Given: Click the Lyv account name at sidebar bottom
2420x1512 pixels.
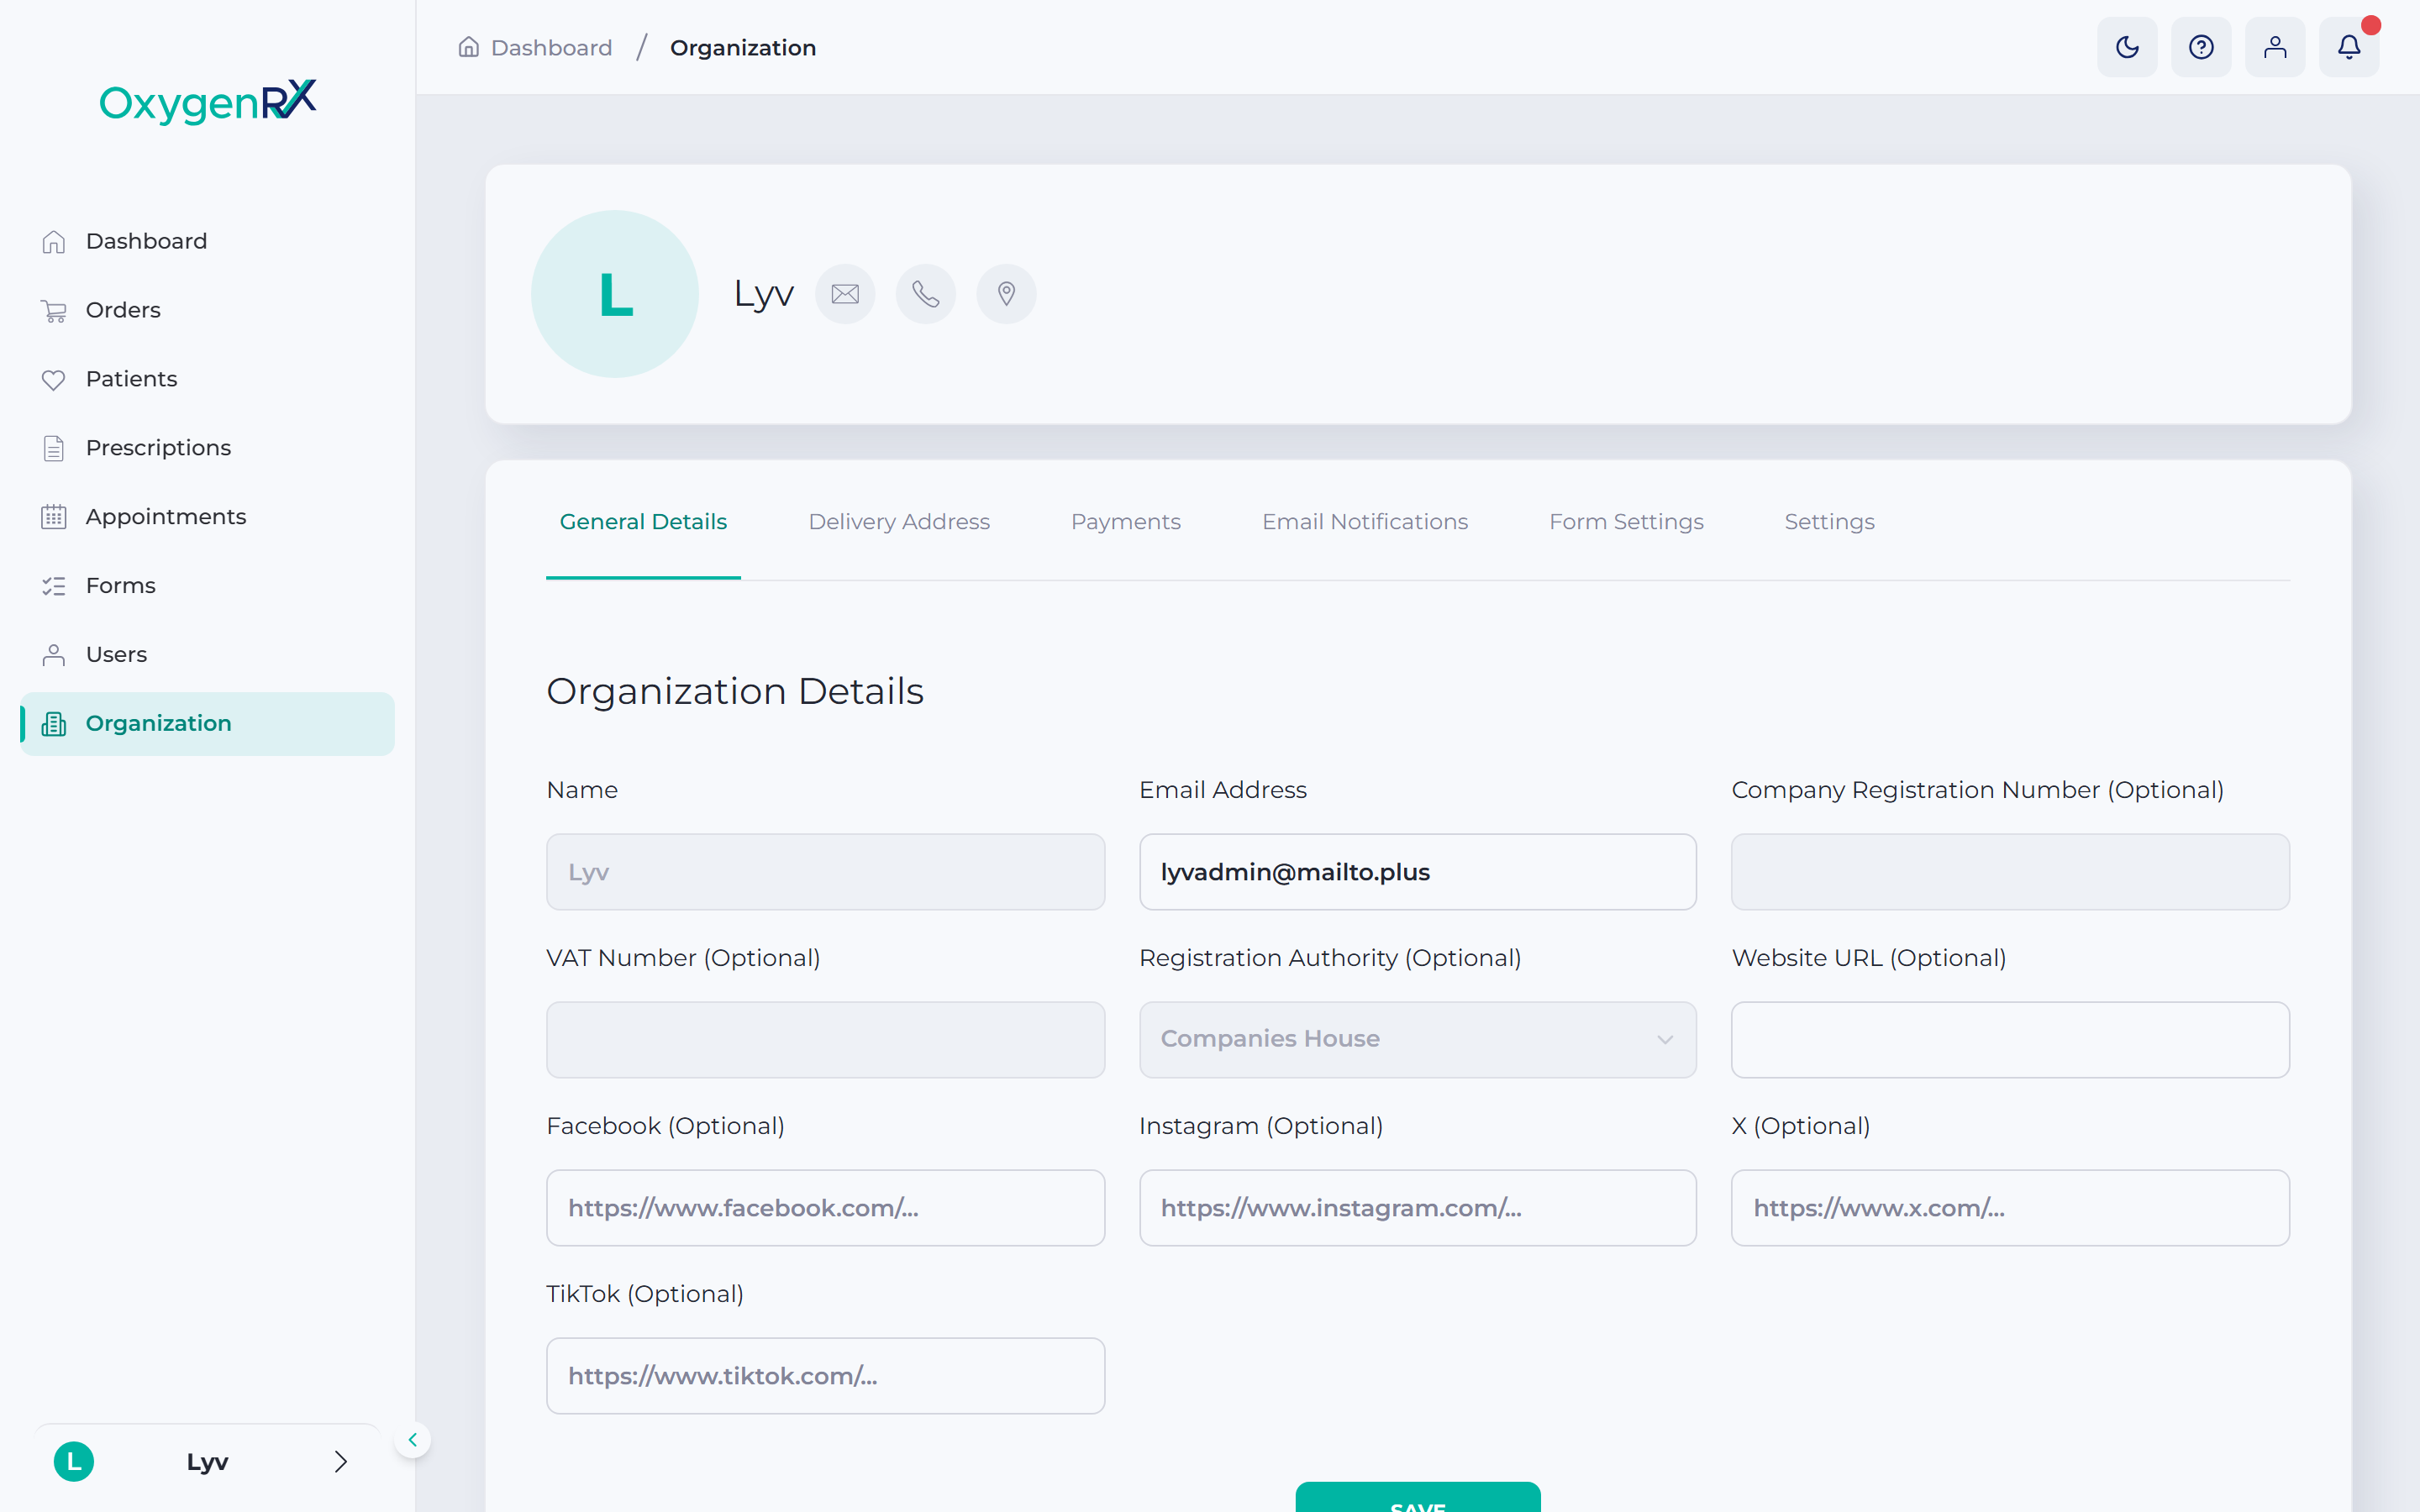Looking at the screenshot, I should tap(208, 1462).
